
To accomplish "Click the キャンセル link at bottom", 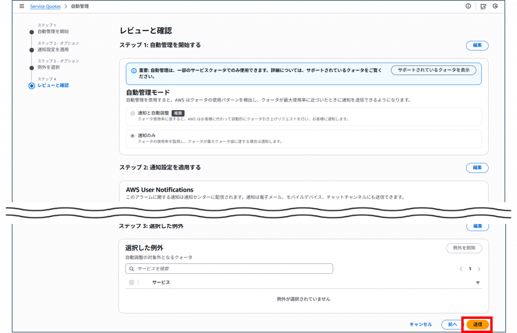I will 420,324.
